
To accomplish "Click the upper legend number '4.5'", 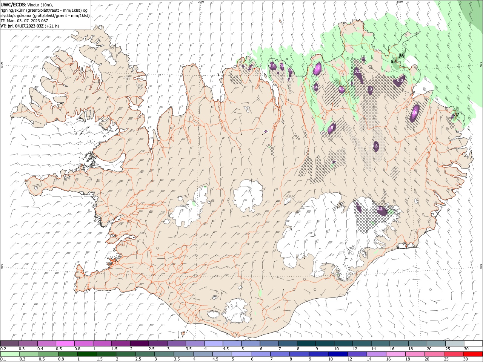I will click(226, 349).
